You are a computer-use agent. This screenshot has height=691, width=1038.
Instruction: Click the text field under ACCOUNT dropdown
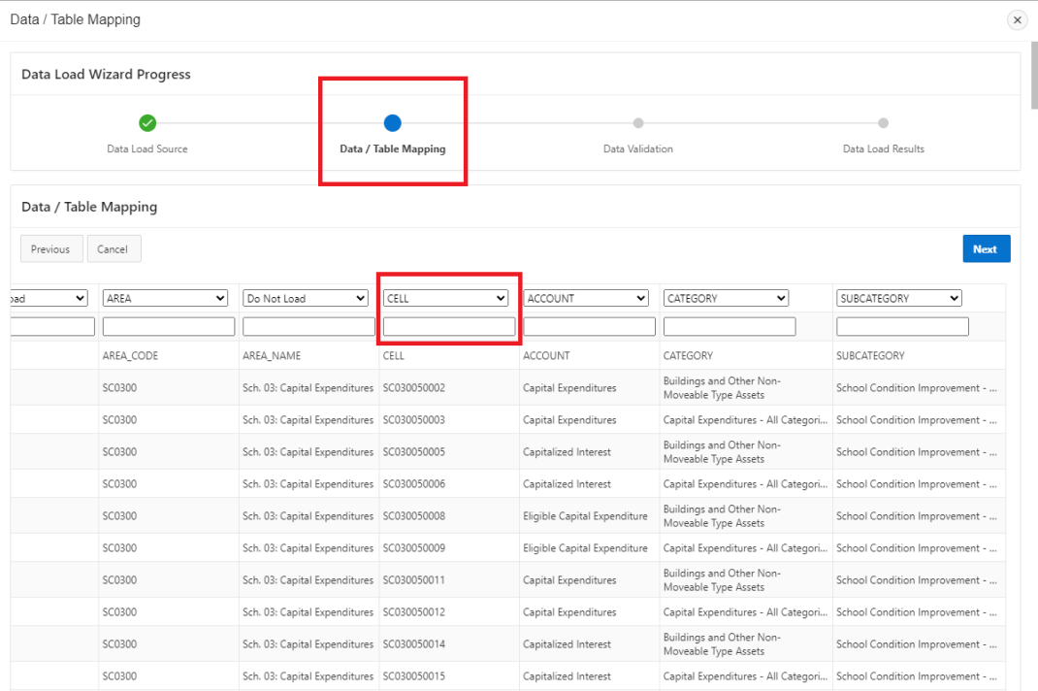click(589, 327)
